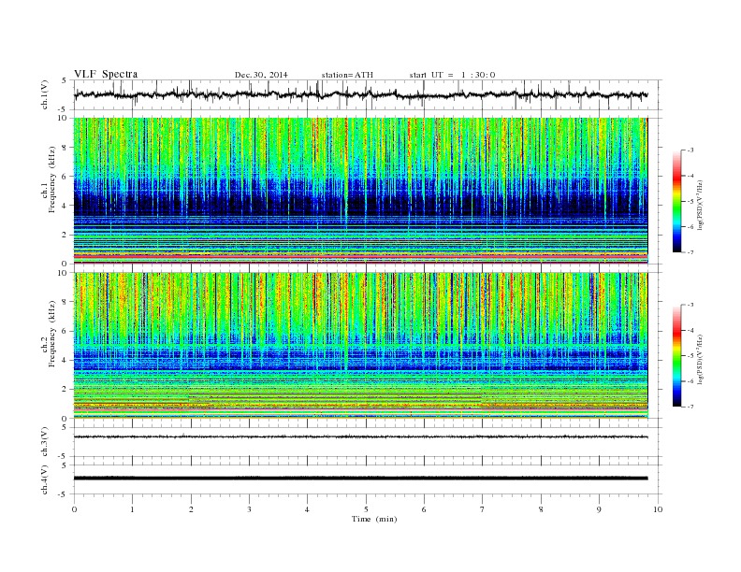Click time axis tick label "3"
Image resolution: width=741 pixels, height=572 pixels.
[249, 509]
